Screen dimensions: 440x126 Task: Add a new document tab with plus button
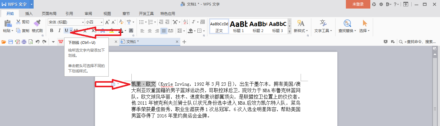click(x=184, y=42)
